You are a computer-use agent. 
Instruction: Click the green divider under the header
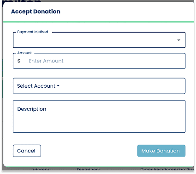coord(99,22)
